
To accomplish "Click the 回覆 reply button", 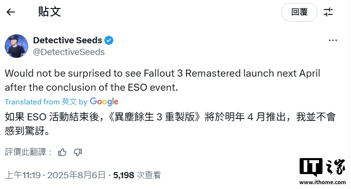I will coord(299,12).
